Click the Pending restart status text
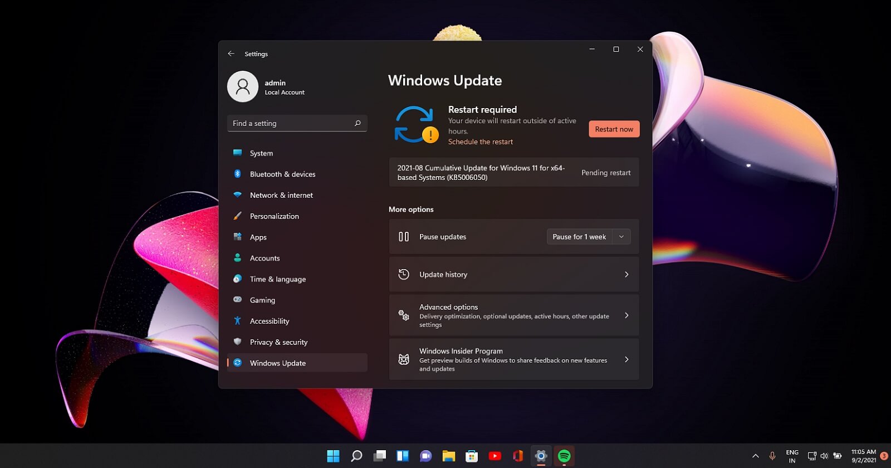This screenshot has height=468, width=891. coord(606,173)
